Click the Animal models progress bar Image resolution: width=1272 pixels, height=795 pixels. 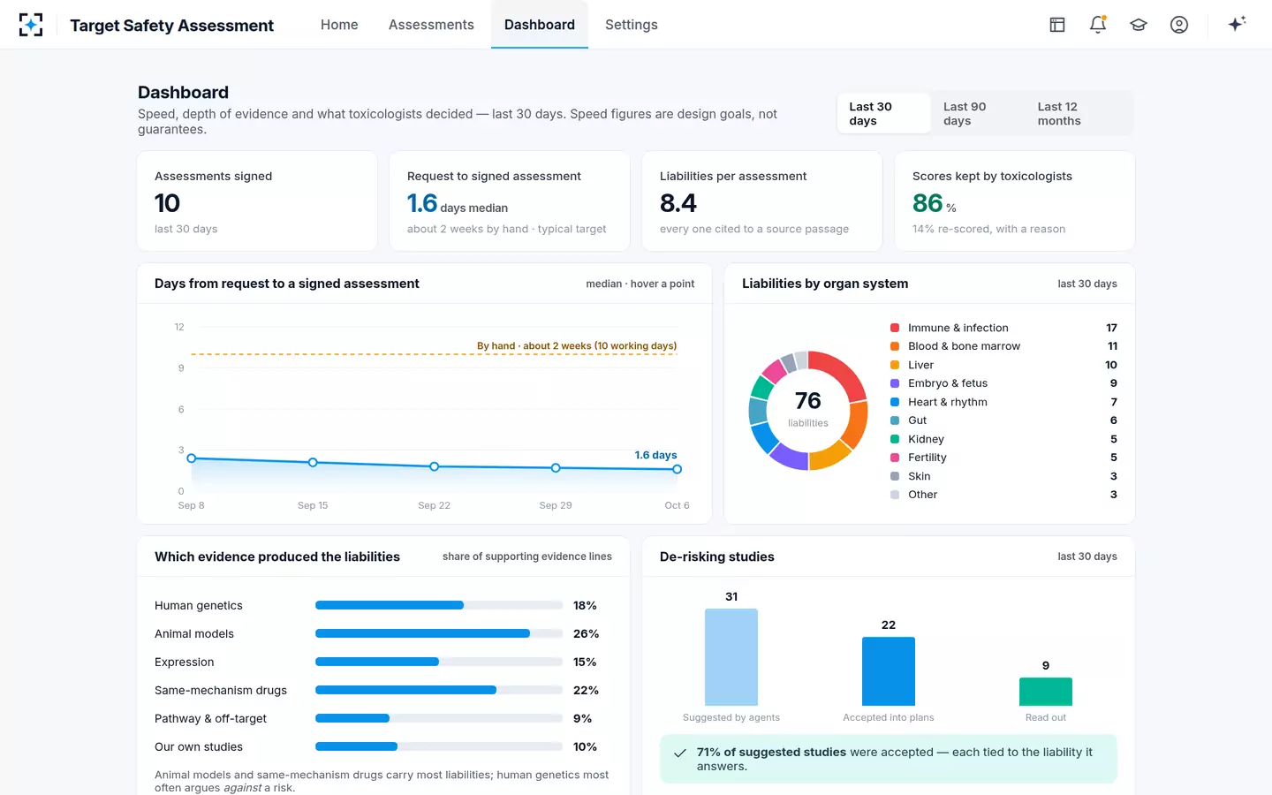(x=439, y=633)
